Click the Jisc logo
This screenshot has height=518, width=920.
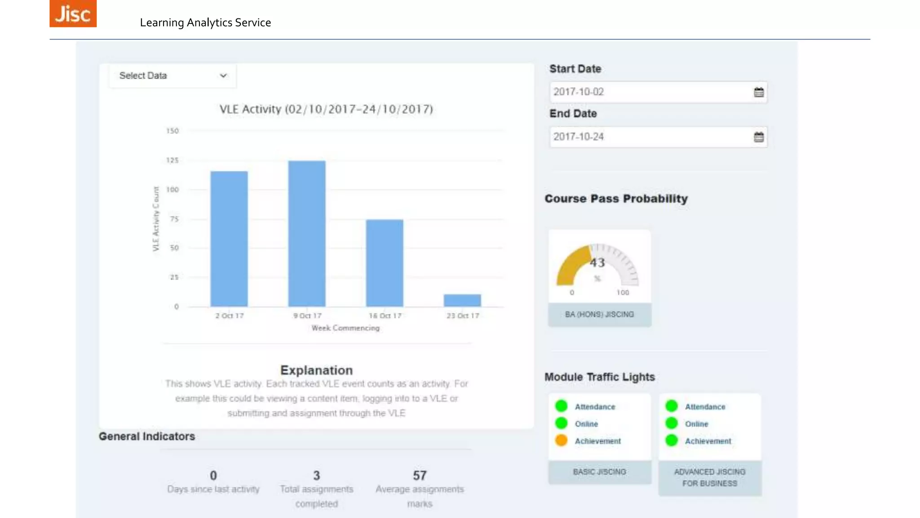[73, 13]
